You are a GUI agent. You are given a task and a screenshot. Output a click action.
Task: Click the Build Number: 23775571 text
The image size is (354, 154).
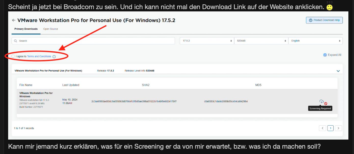31,107
